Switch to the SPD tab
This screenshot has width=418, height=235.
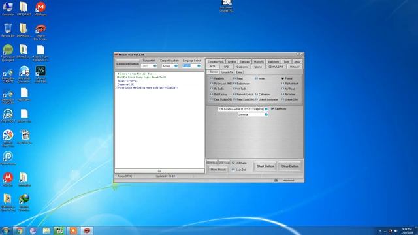[227, 67]
